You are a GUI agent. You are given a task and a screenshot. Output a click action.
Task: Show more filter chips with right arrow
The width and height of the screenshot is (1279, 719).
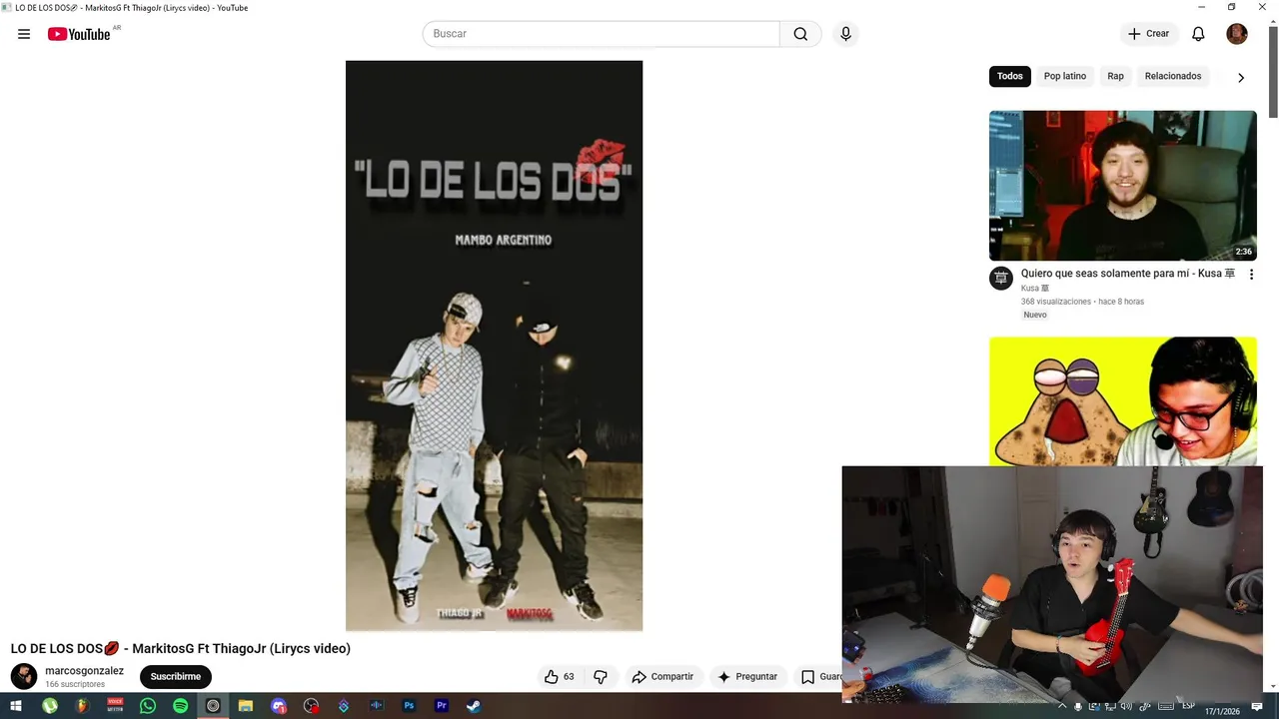click(1241, 77)
